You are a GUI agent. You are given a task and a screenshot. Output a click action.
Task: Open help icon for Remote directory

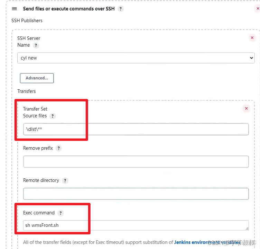[65, 180]
